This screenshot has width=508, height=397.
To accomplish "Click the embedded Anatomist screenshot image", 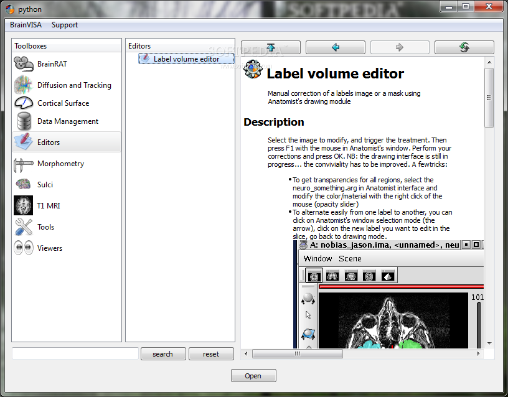I will pos(388,294).
